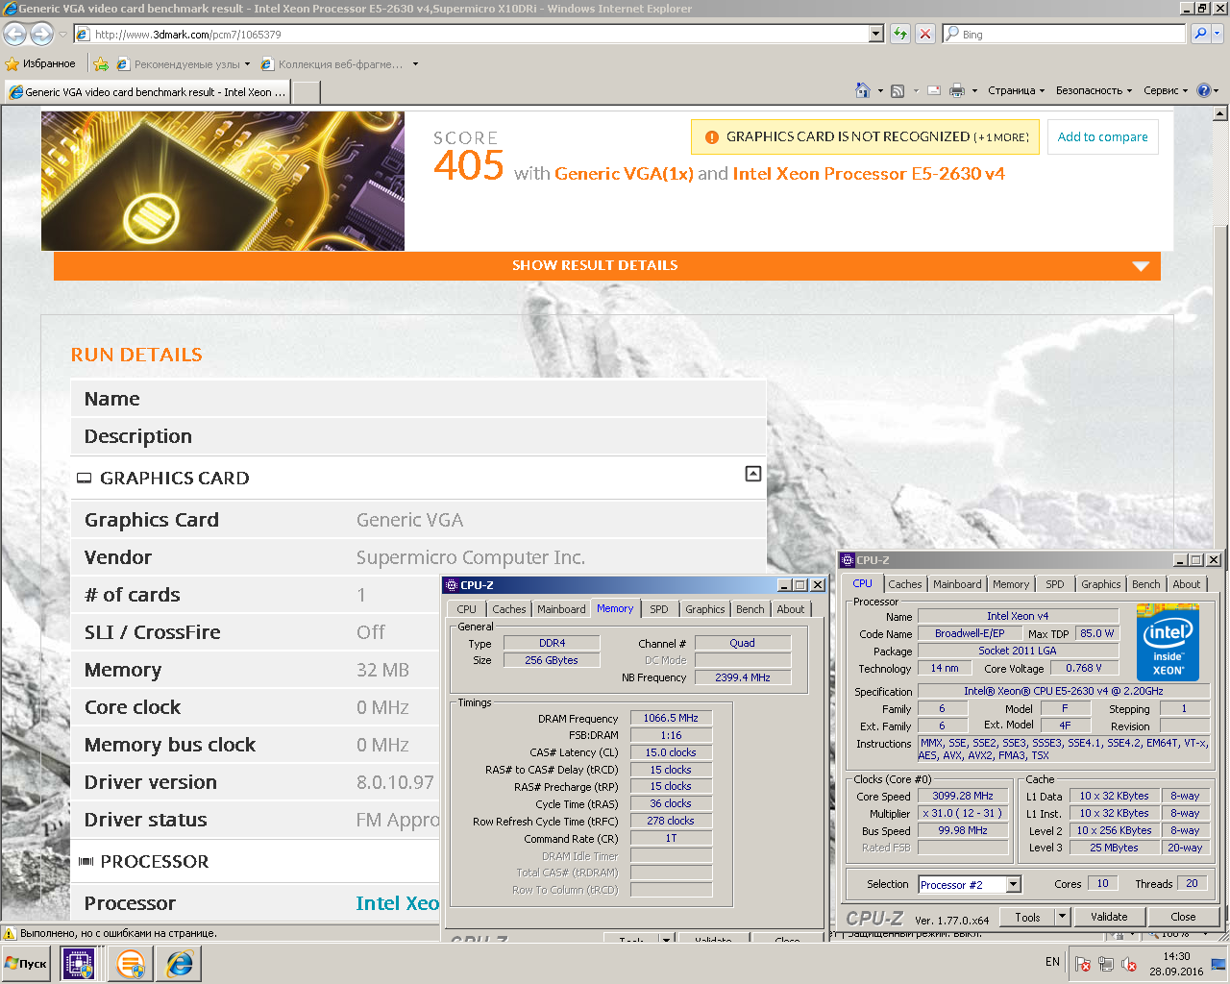The image size is (1230, 984).
Task: Open the 3DMark chip thumbnail image
Action: point(223,181)
